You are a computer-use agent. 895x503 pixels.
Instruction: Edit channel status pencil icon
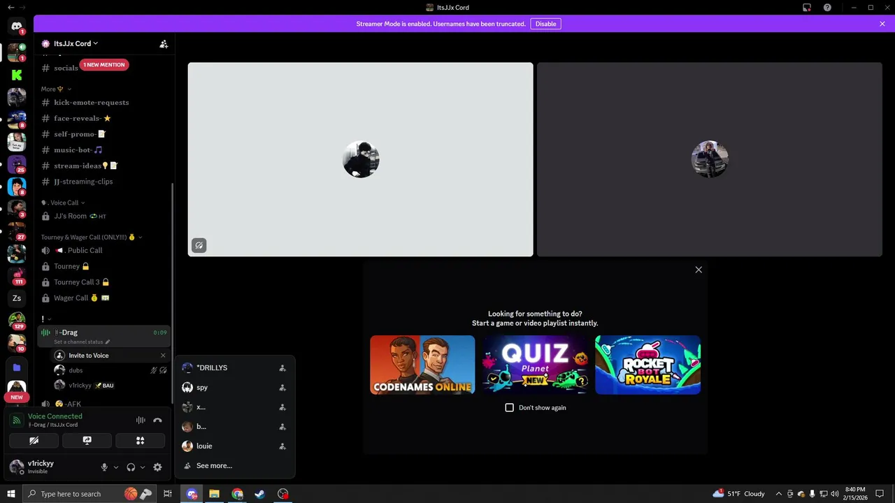108,342
